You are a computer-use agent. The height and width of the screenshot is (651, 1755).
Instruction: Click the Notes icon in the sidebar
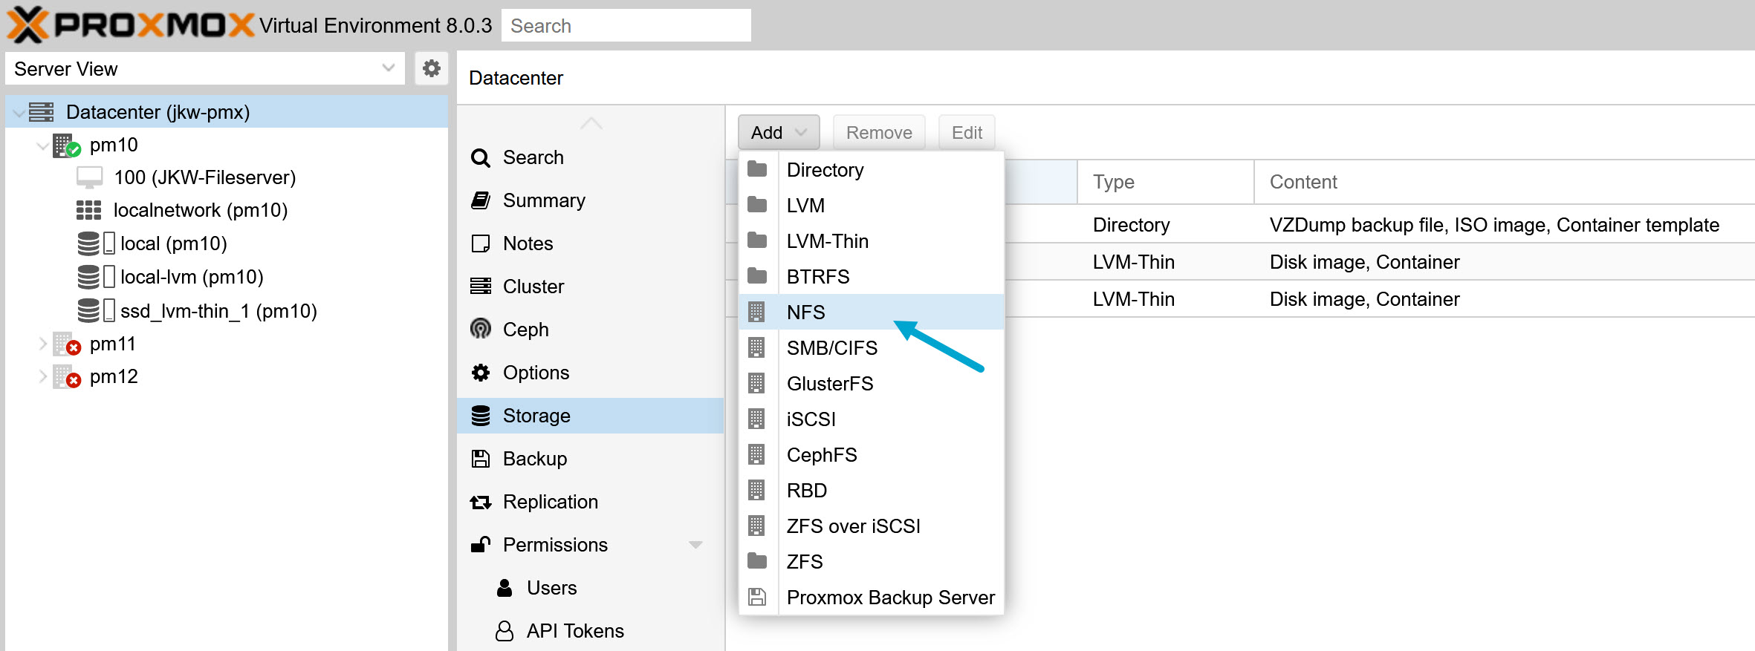pos(481,243)
